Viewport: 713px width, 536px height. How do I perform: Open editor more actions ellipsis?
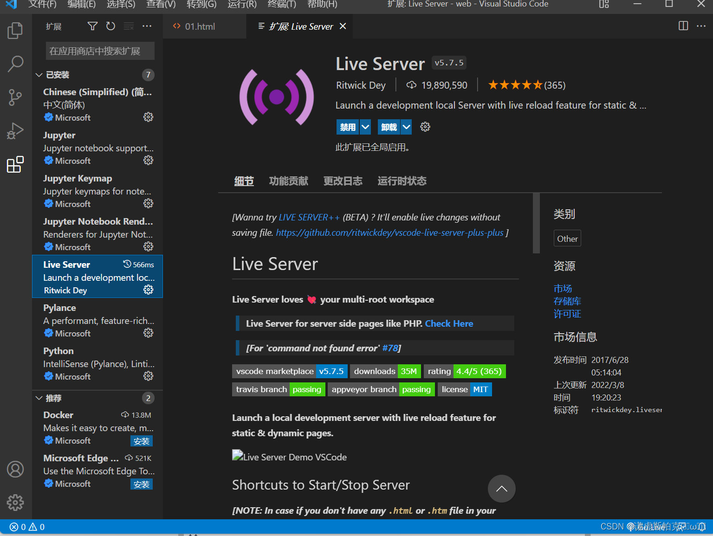701,26
